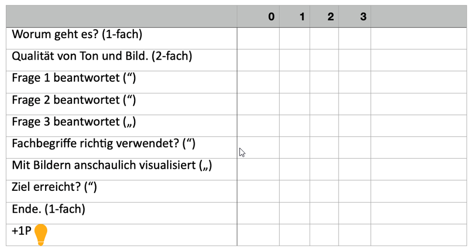
Task: Click the column header labeled 2
Action: [x=330, y=17]
